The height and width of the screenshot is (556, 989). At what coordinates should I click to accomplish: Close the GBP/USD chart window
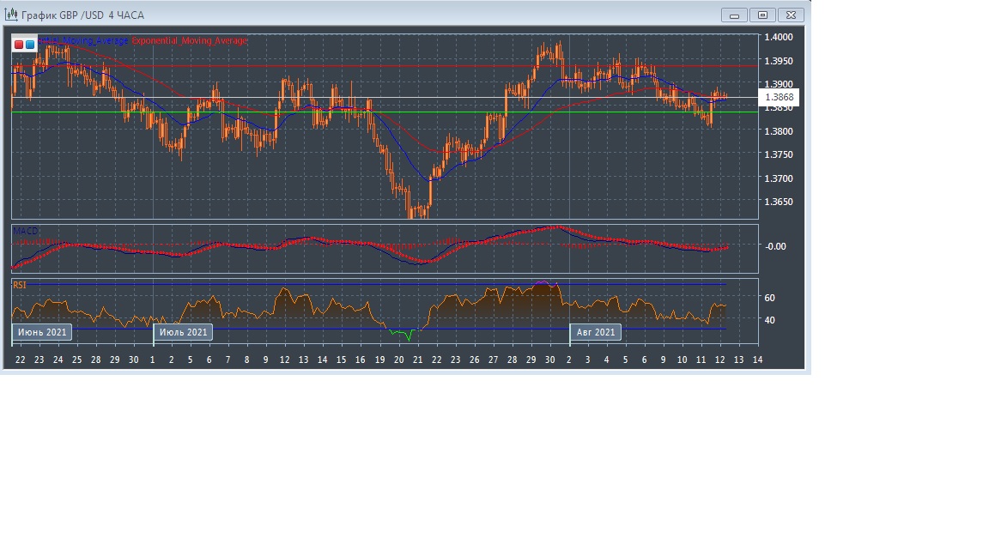792,15
